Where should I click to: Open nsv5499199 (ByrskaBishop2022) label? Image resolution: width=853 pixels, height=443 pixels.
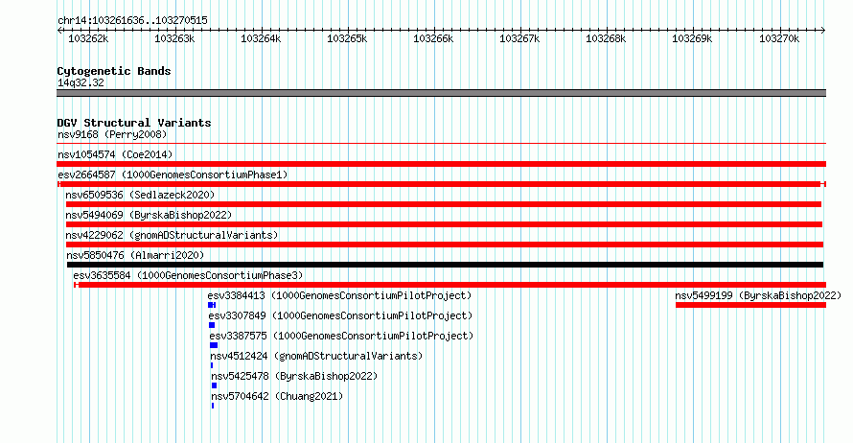click(758, 295)
